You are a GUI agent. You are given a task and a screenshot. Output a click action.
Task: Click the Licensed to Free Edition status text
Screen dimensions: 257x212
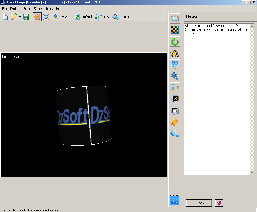click(30, 210)
